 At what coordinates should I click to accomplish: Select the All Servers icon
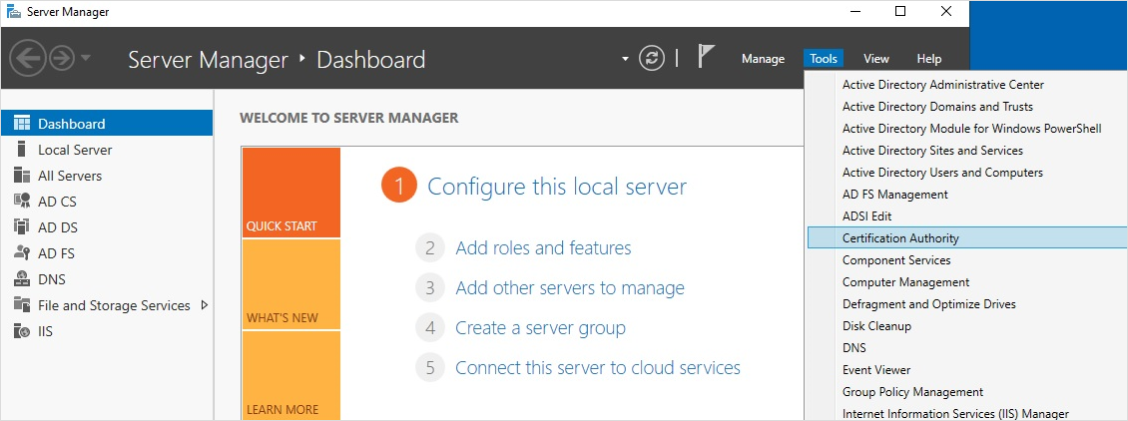pyautogui.click(x=22, y=176)
